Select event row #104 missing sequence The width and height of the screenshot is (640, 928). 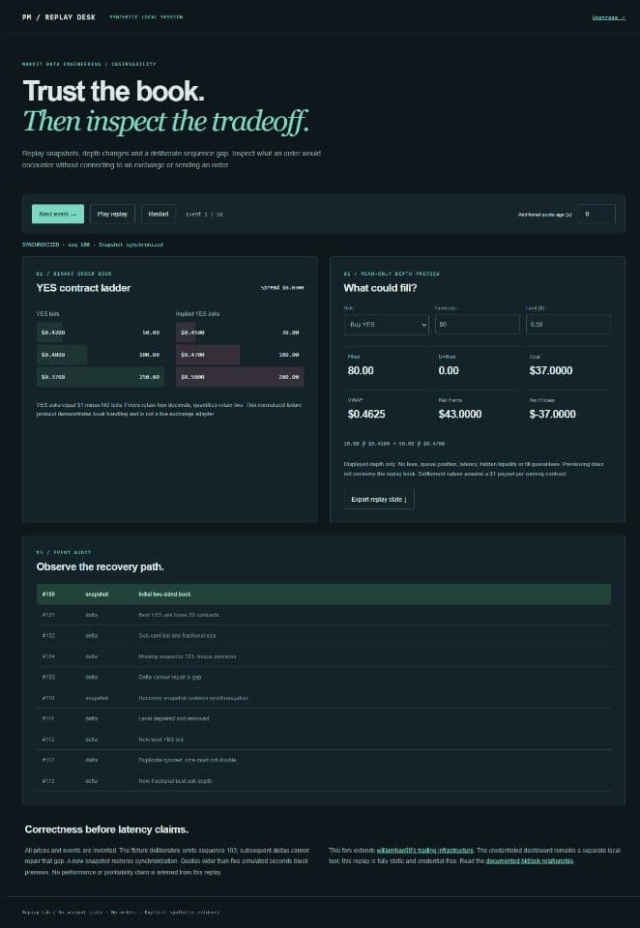323,656
